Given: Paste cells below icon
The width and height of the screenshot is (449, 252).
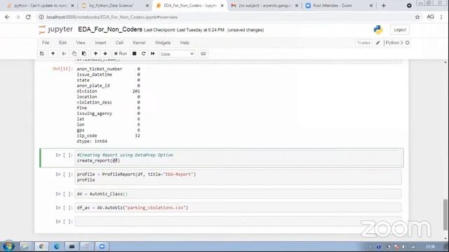Looking at the screenshot, I should coord(84,54).
